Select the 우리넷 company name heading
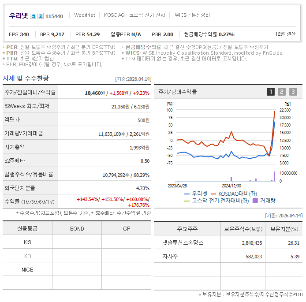306x302 pixels. 19,15
